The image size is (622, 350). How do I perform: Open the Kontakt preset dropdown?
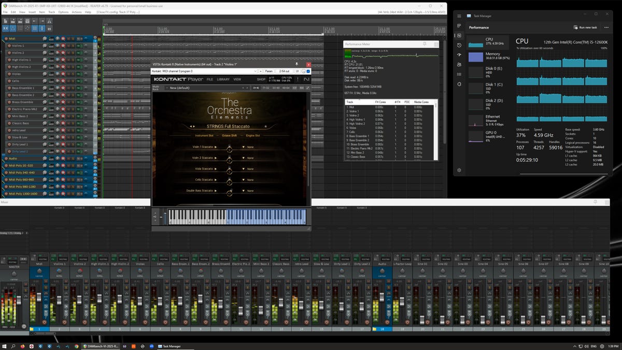coord(255,71)
